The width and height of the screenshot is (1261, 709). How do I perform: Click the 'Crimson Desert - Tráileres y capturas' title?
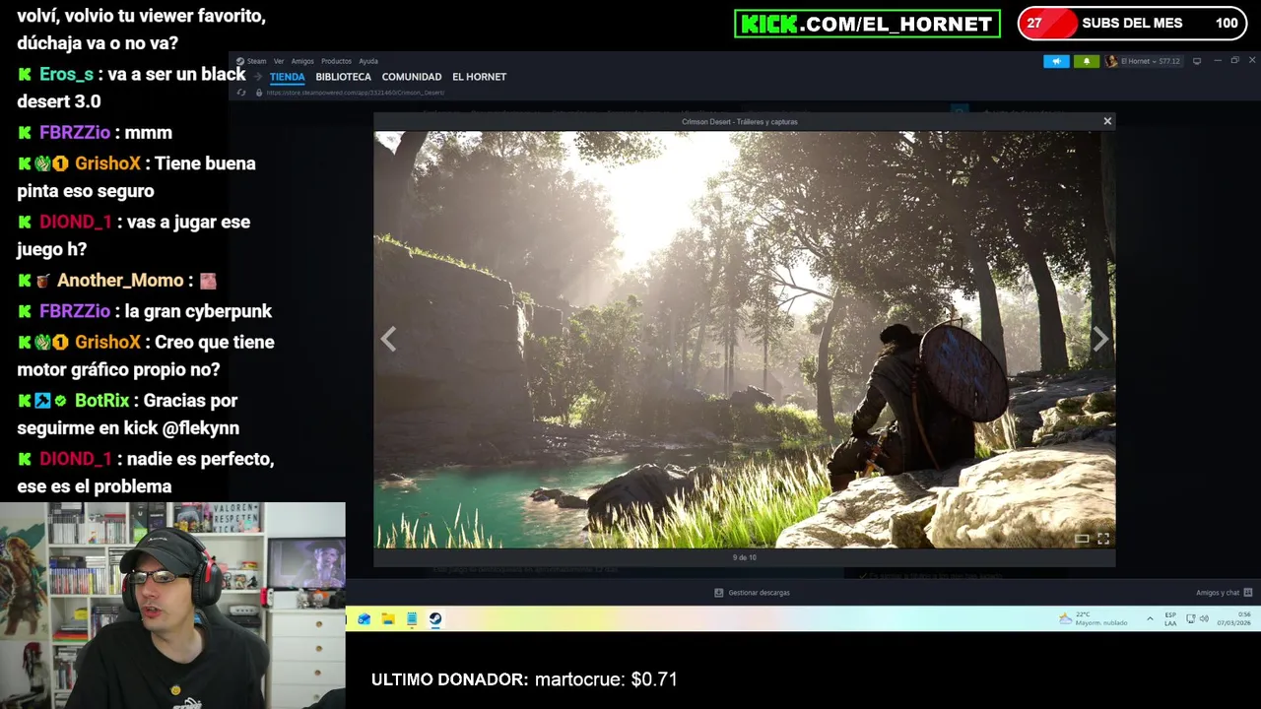[740, 121]
